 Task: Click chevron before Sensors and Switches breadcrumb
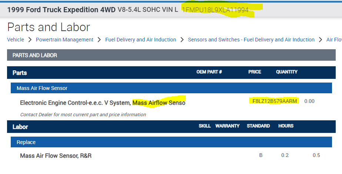tap(182, 40)
